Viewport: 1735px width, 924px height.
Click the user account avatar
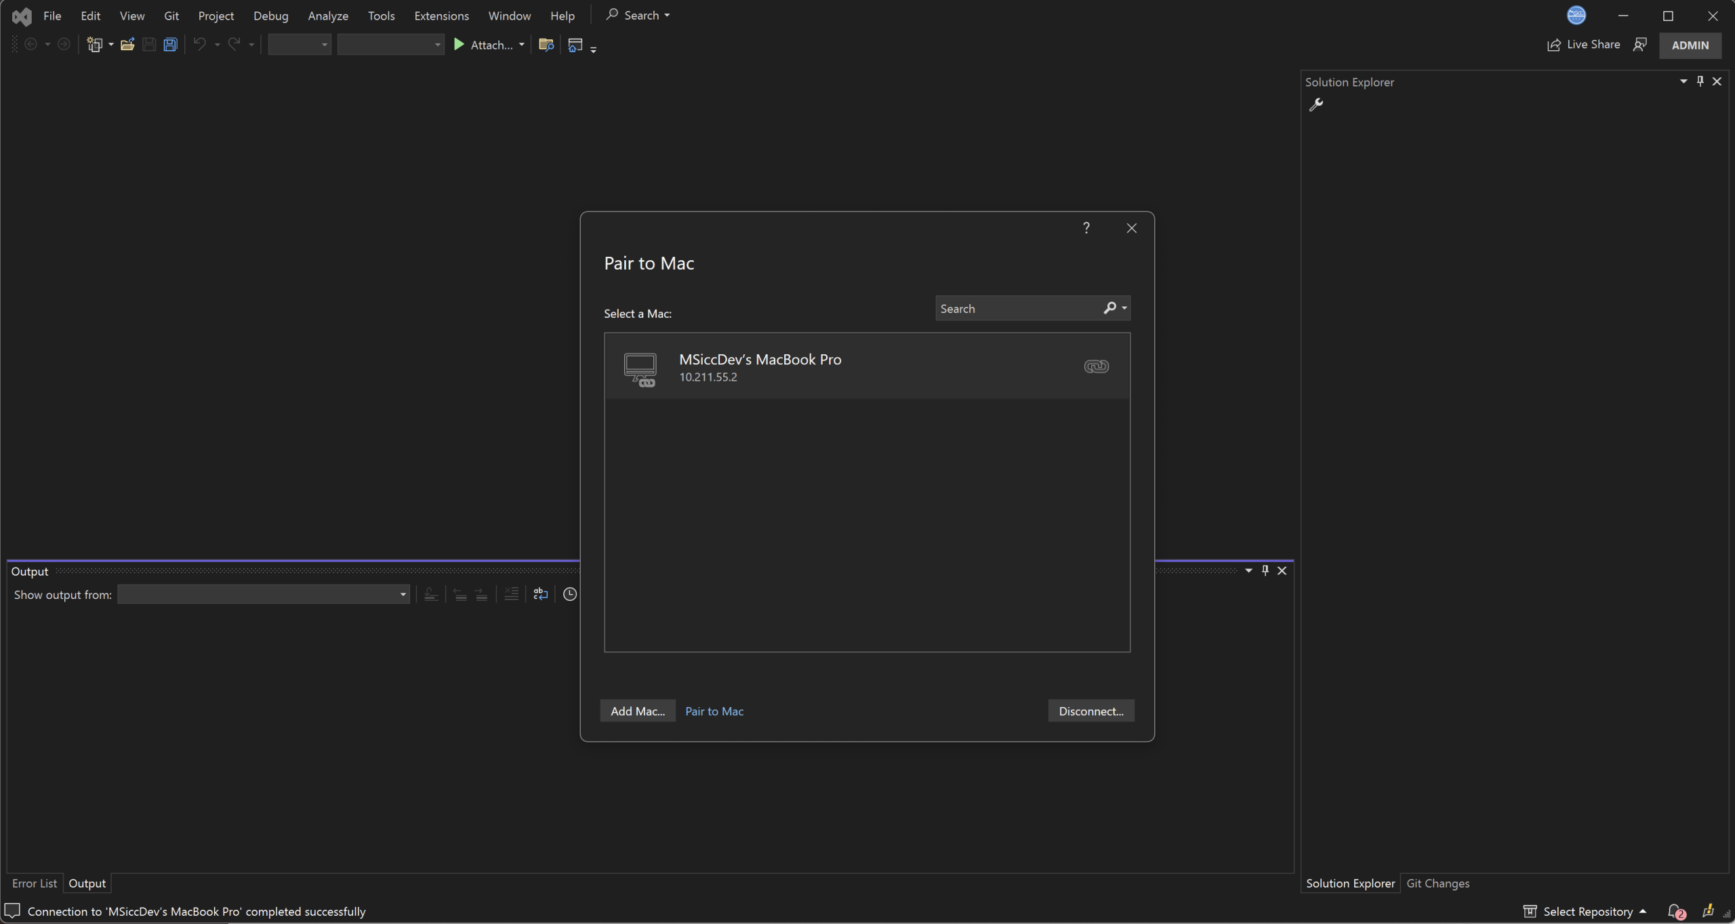[1576, 15]
